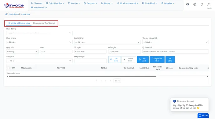Open the Báo cáo menu
The width and height of the screenshot is (215, 119).
point(107,3)
